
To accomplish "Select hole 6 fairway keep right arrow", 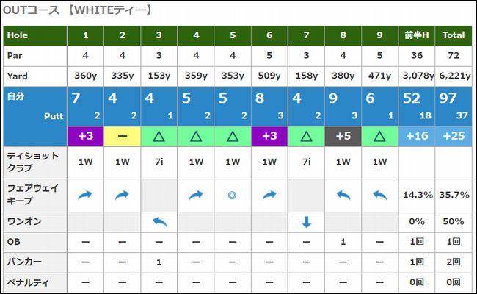I will (269, 196).
